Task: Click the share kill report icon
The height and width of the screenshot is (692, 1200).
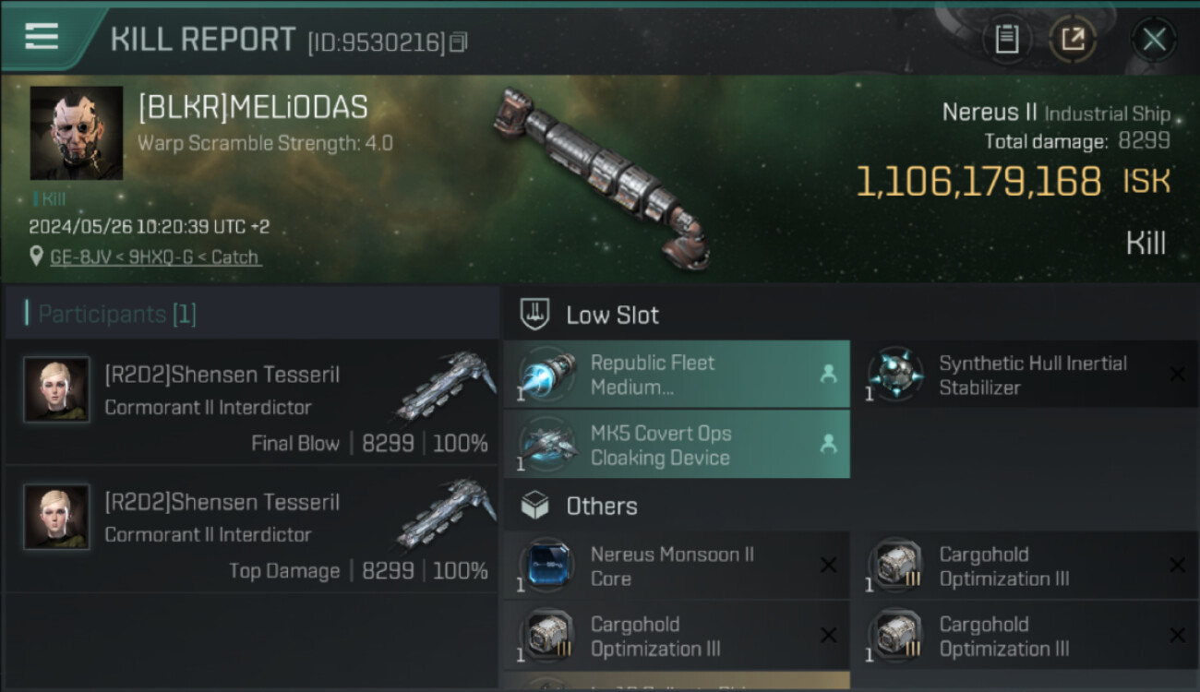Action: (x=1072, y=40)
